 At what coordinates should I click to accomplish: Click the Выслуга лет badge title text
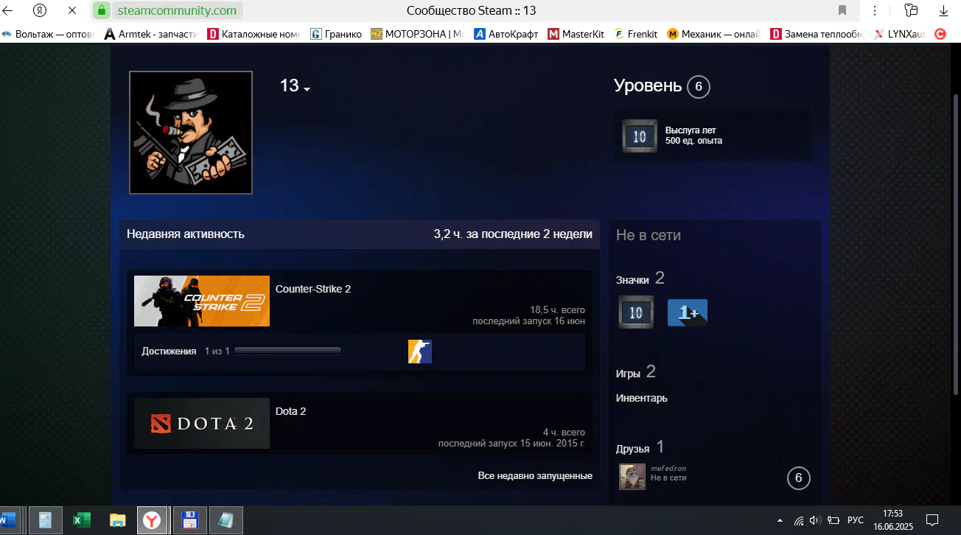tap(691, 130)
